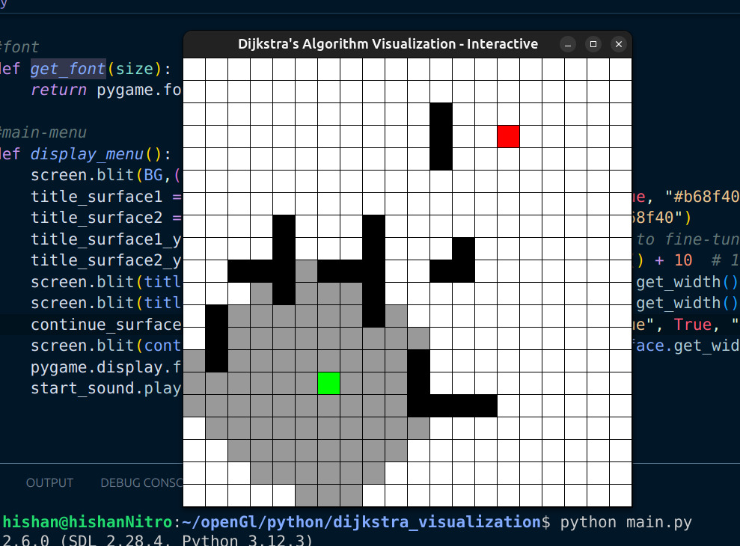
Task: Close the Dijkstra visualization window
Action: click(618, 44)
